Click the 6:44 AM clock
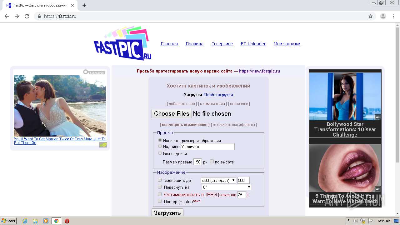 coord(384,221)
